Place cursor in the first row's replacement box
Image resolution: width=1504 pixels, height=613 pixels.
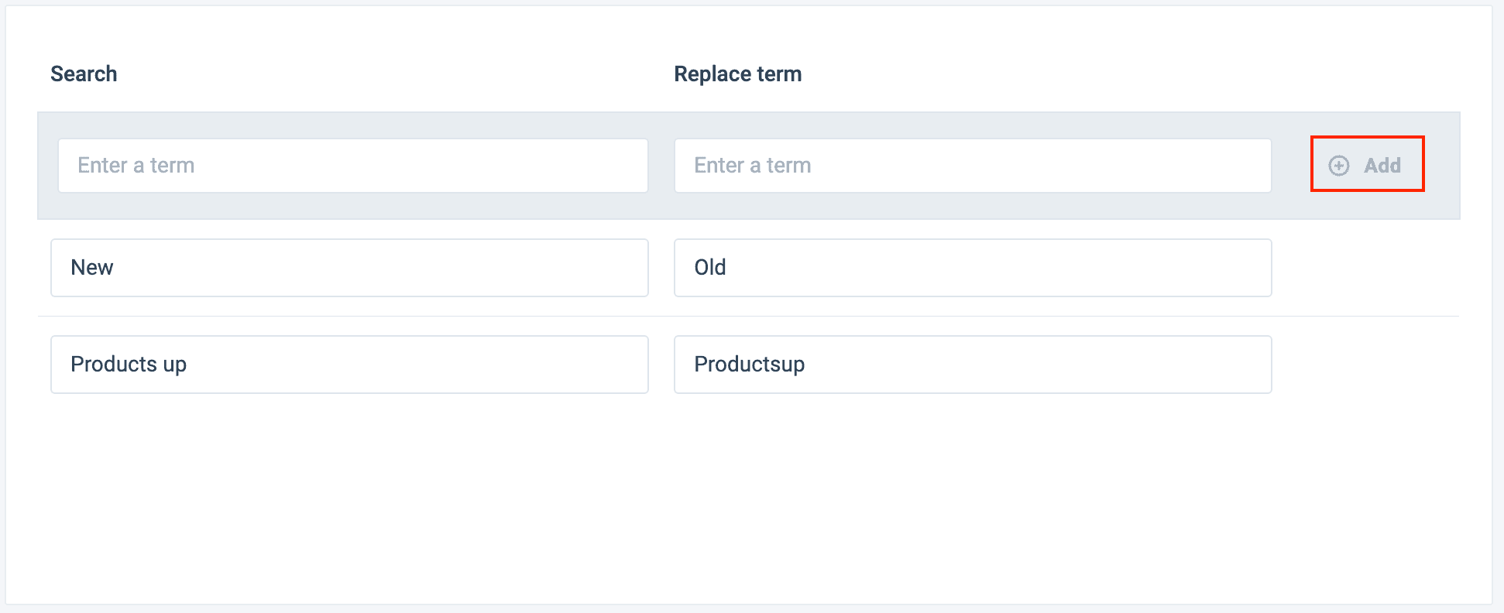(972, 268)
